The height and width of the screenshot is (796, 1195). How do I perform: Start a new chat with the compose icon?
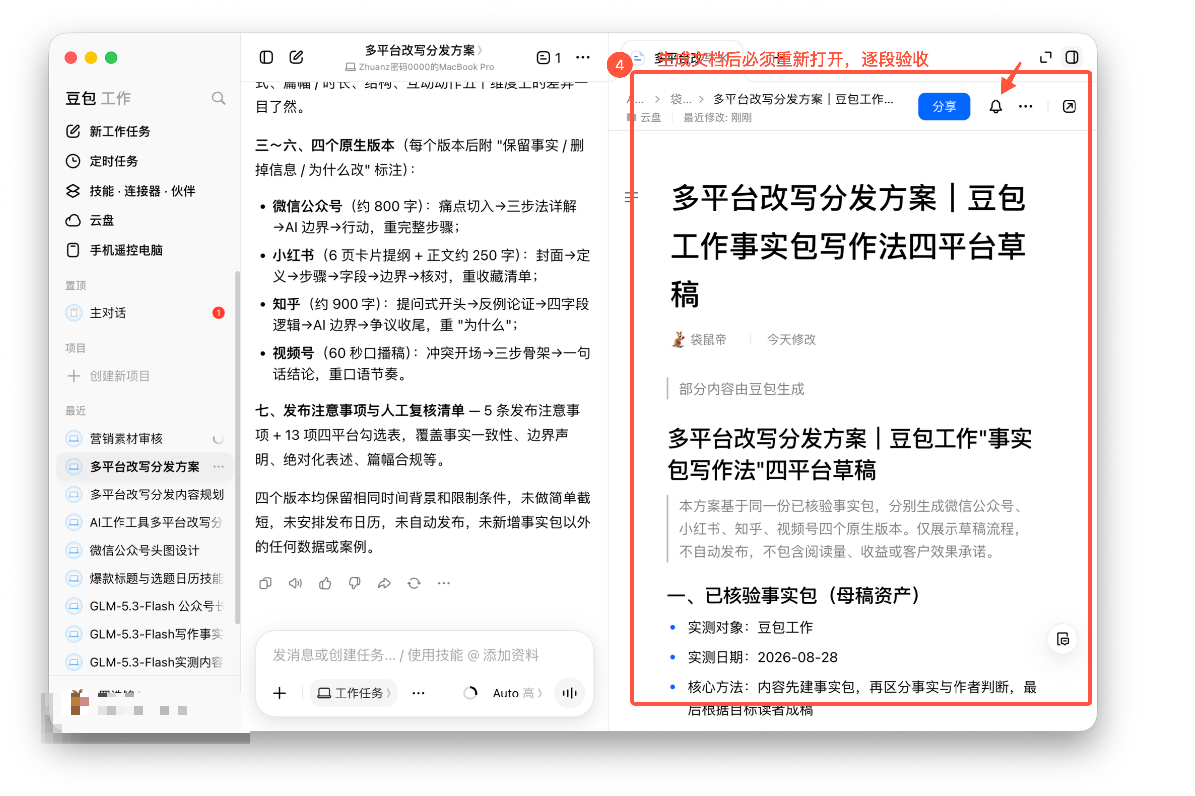click(x=296, y=57)
